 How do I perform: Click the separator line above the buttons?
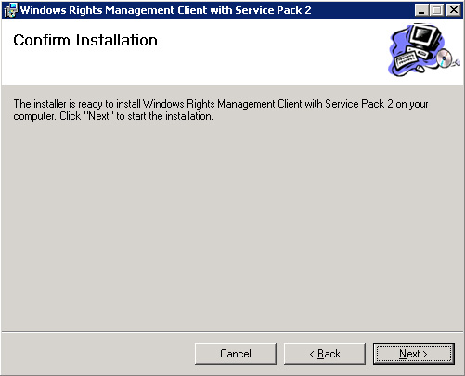(x=232, y=332)
